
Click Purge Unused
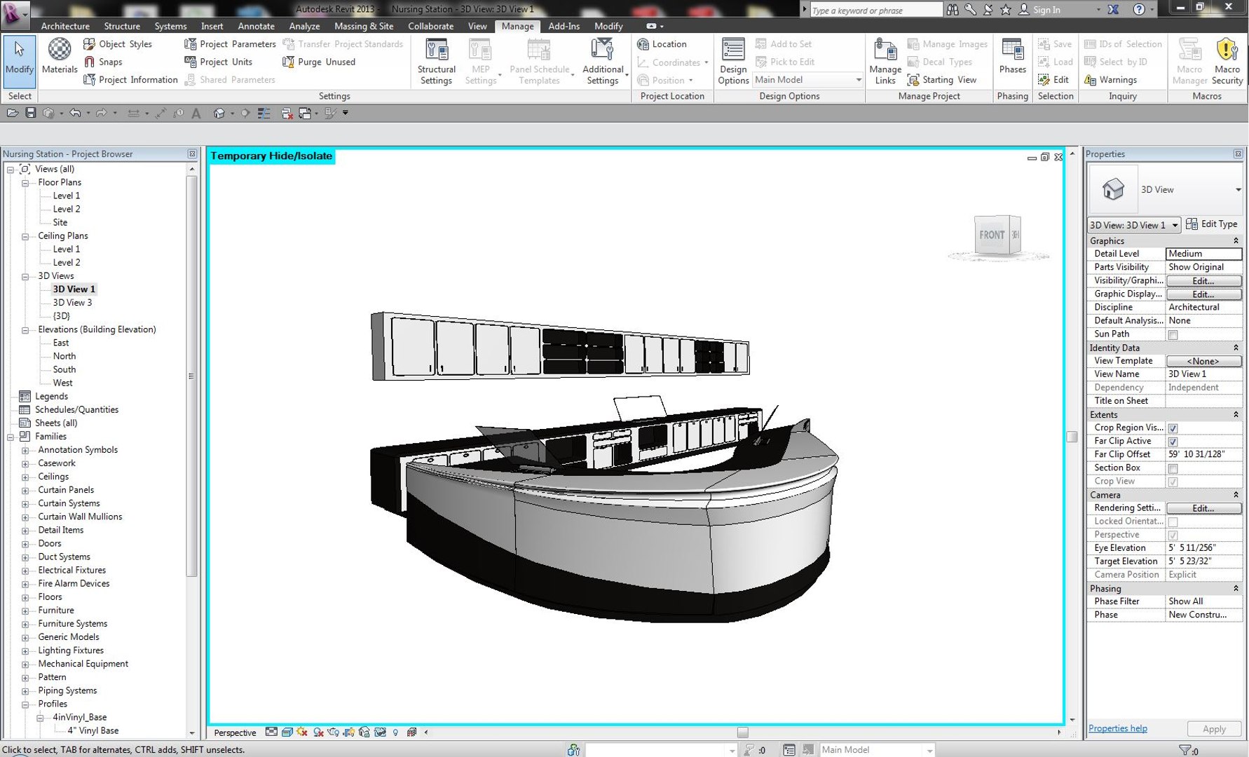(x=319, y=62)
